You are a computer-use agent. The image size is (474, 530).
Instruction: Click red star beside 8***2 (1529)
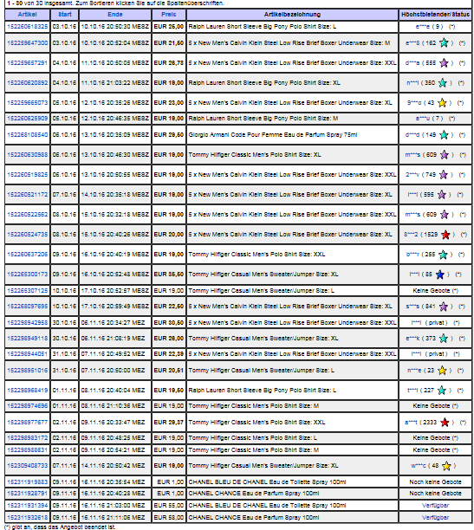click(x=445, y=234)
